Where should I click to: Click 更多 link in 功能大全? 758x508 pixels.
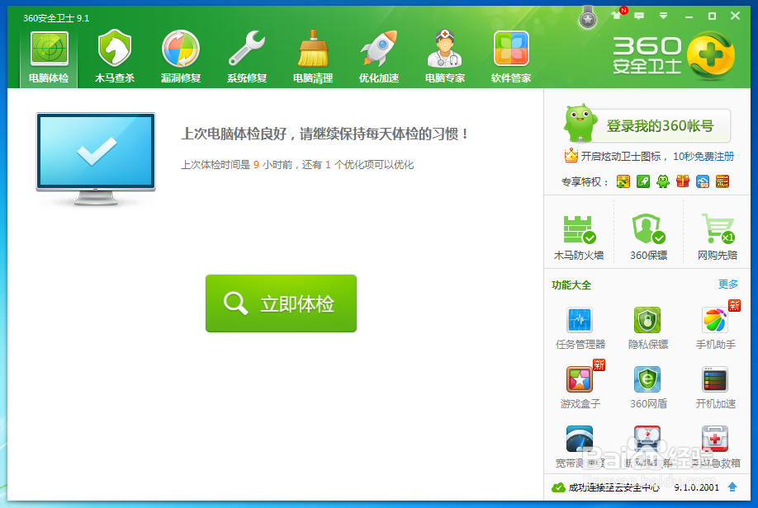(x=728, y=284)
